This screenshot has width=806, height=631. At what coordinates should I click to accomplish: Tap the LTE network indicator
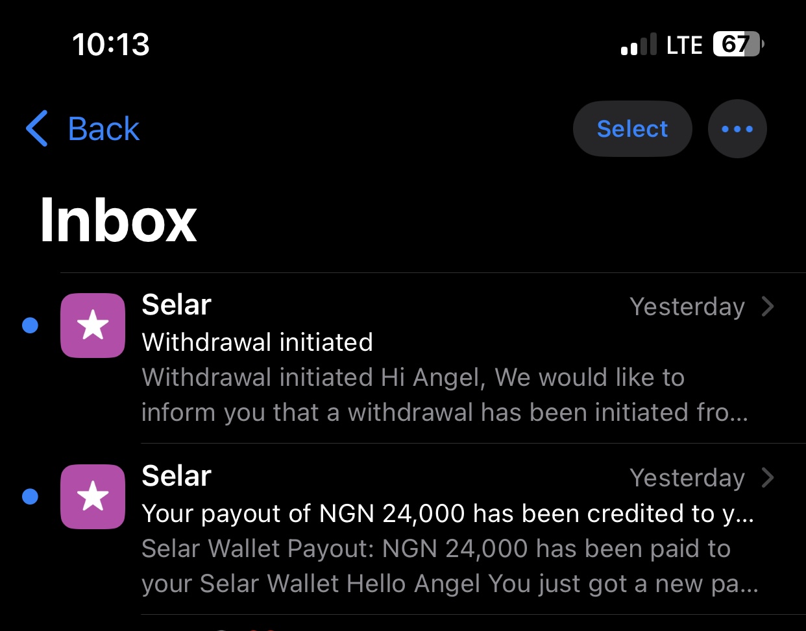click(684, 45)
